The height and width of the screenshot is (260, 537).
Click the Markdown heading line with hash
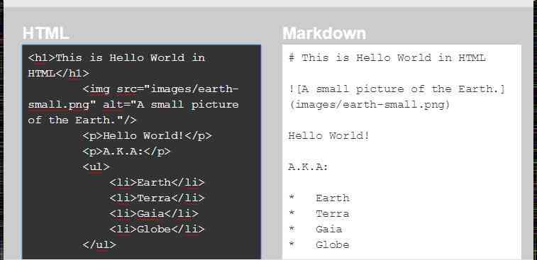click(x=387, y=57)
